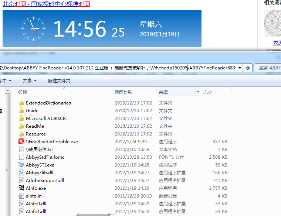Select the file name AbbyySTI.exe
Image resolution: width=281 pixels, height=216 pixels.
coord(40,165)
